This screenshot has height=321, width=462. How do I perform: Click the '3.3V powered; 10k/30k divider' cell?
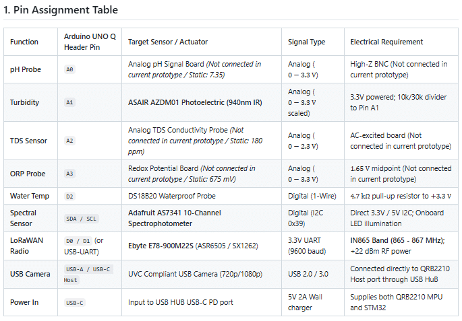(x=401, y=102)
